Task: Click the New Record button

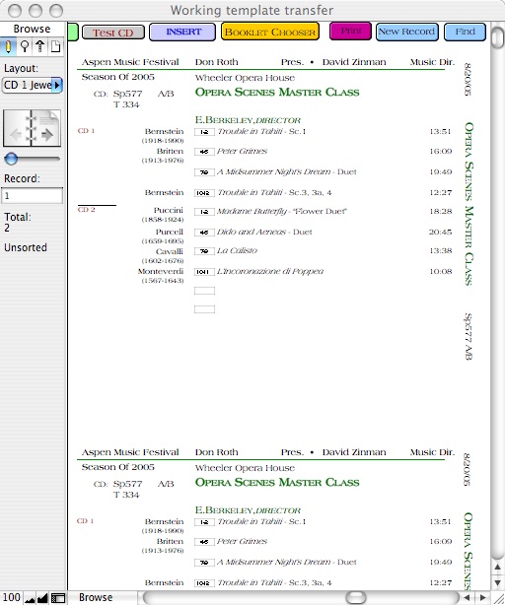Action: pyautogui.click(x=407, y=32)
